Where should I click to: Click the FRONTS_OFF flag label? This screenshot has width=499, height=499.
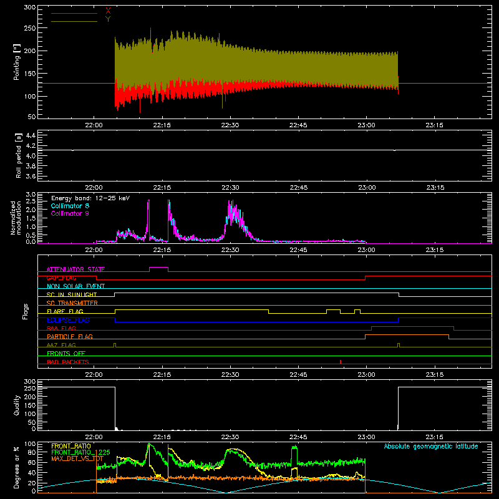[x=66, y=354]
